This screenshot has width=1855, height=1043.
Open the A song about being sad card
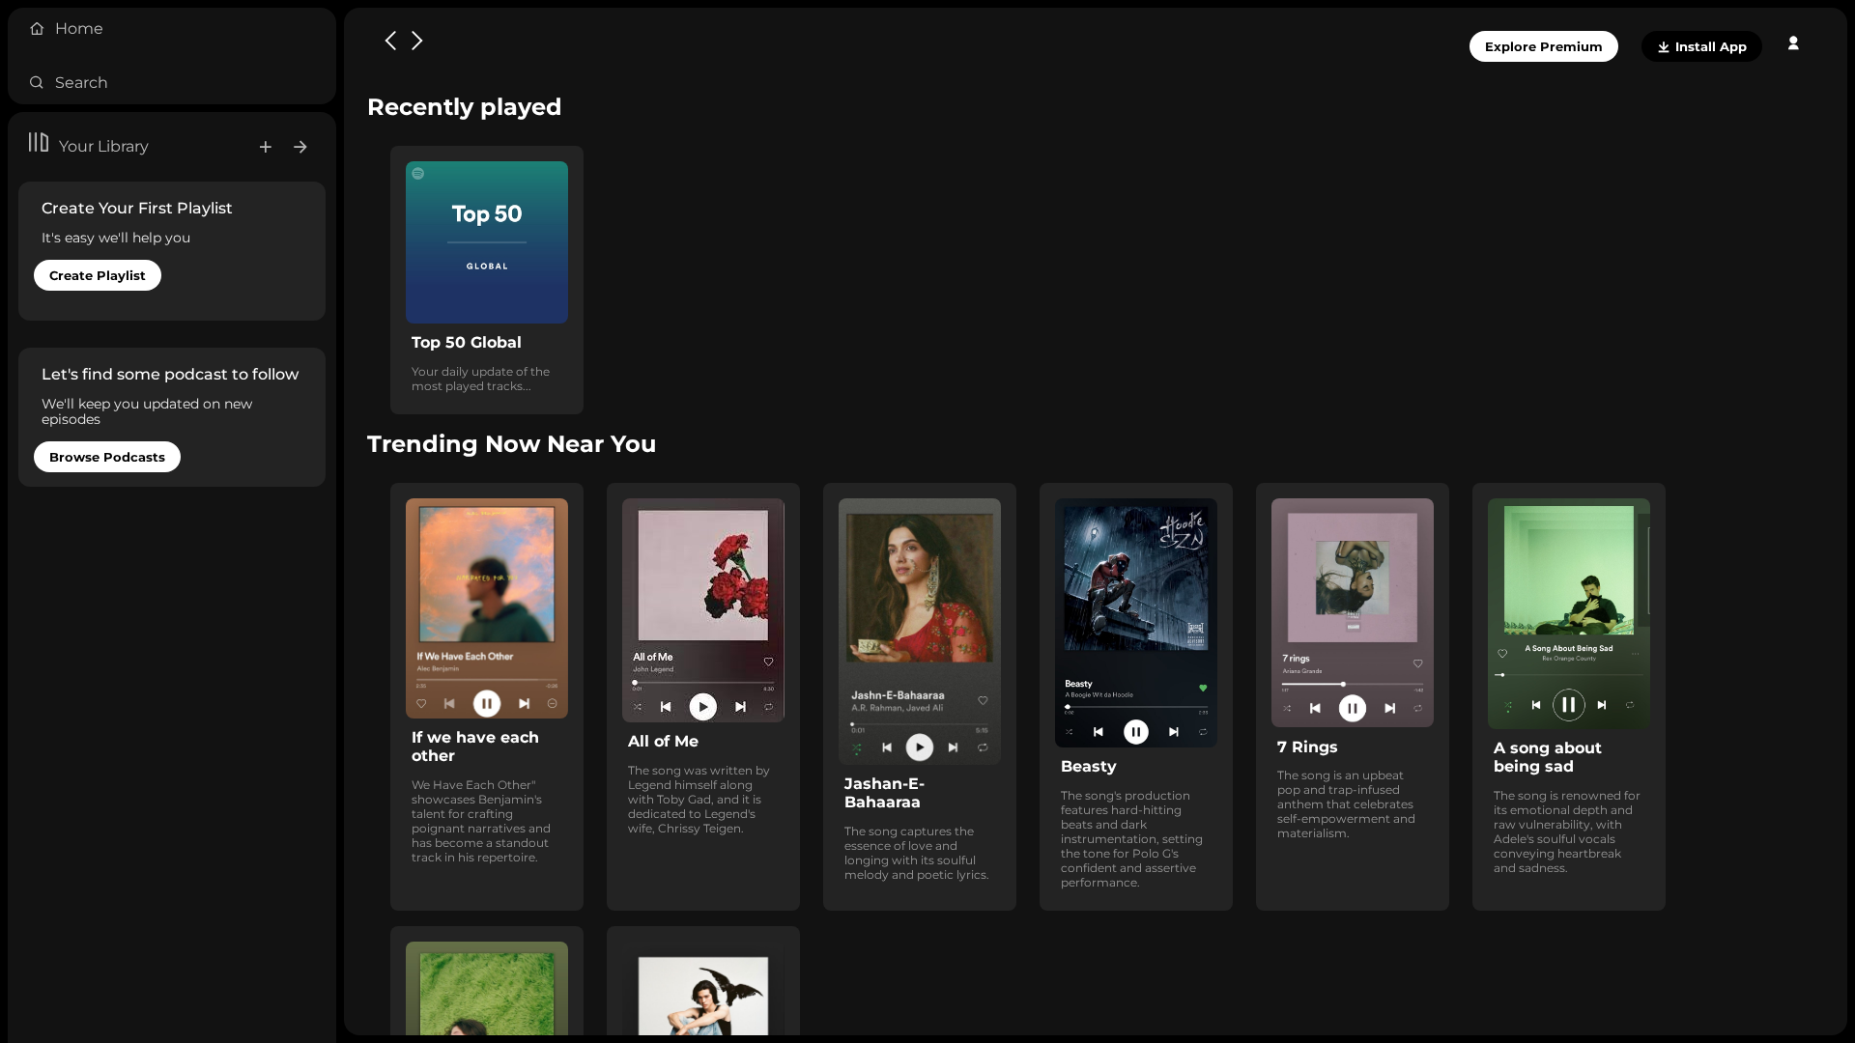coord(1569,696)
